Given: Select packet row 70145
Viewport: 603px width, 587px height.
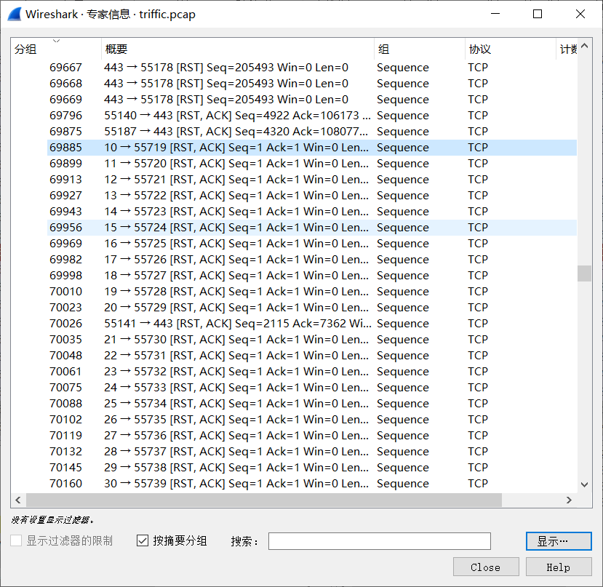Looking at the screenshot, I should tap(312, 468).
